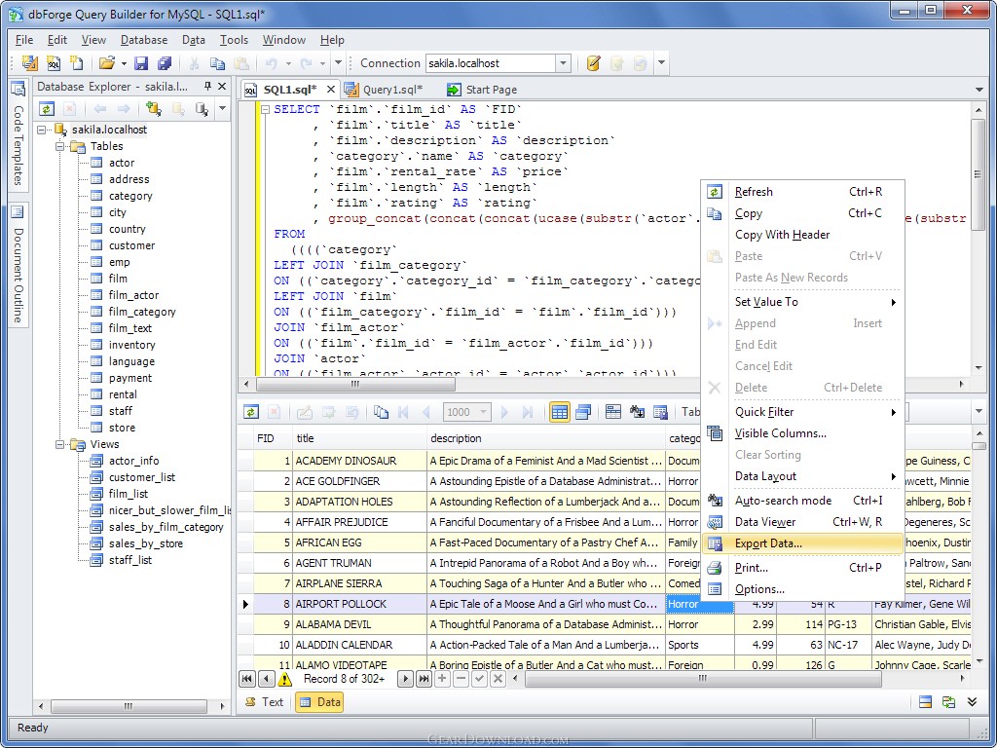Click the go to next page arrow
This screenshot has width=997, height=748.
pos(505,412)
